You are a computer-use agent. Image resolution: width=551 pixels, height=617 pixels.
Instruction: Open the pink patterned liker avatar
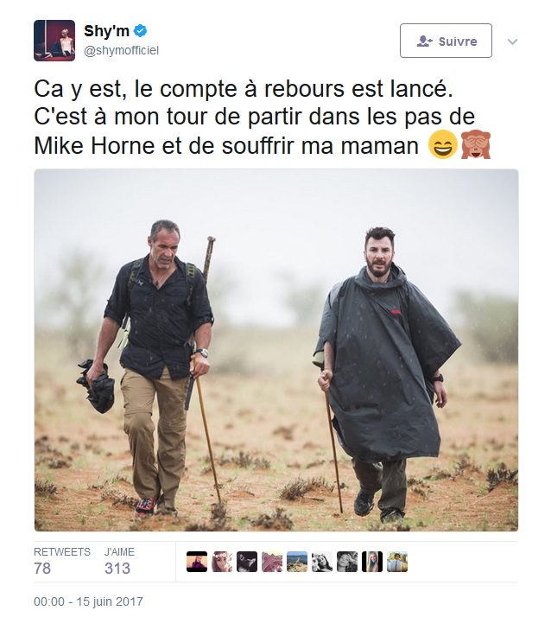tap(272, 562)
